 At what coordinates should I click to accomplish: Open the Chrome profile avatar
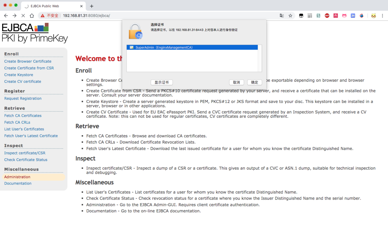(374, 16)
